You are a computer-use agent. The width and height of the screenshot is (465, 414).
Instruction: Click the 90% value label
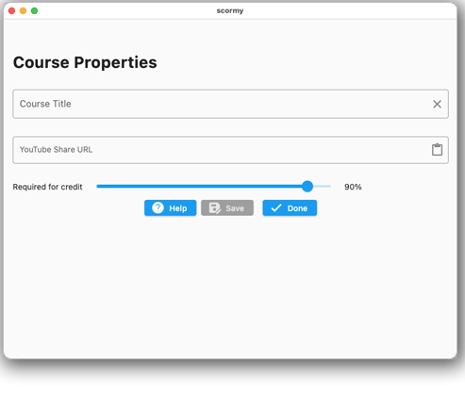pyautogui.click(x=353, y=187)
